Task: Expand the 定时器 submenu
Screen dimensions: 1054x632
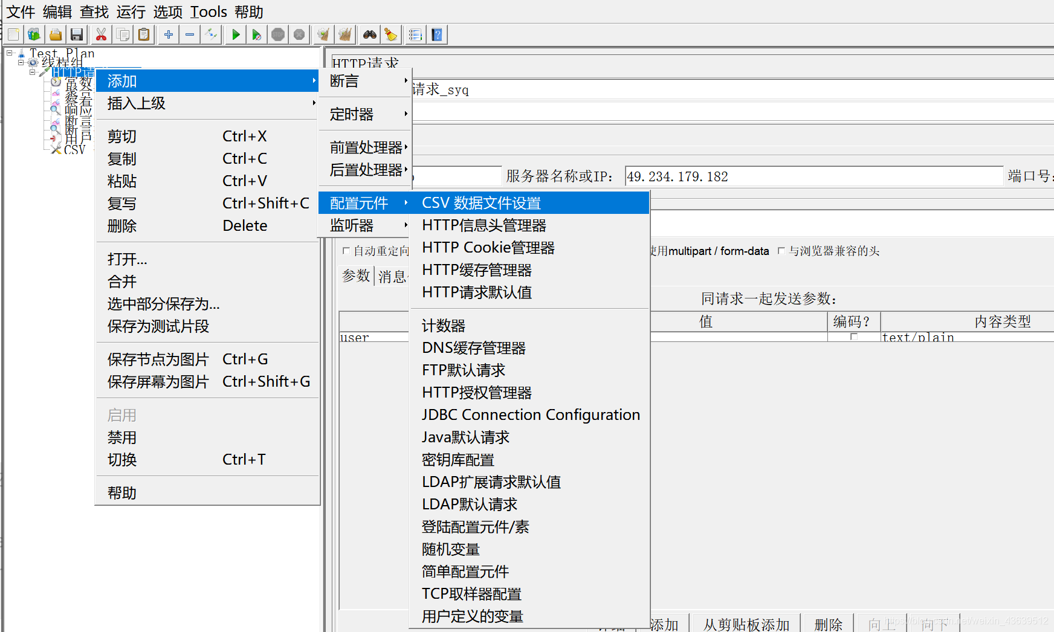Action: tap(365, 114)
